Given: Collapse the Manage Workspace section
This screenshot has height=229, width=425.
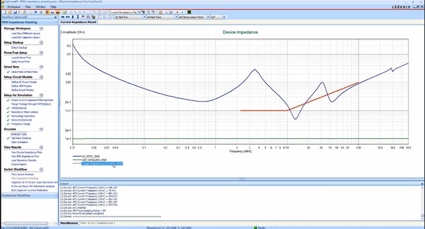Looking at the screenshot, I should coord(41,28).
